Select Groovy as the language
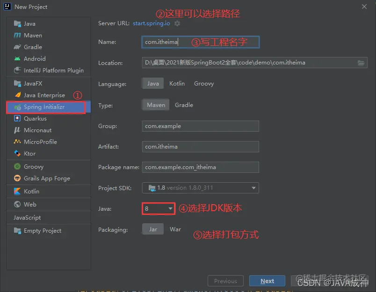This screenshot has width=376, height=292. (x=204, y=83)
